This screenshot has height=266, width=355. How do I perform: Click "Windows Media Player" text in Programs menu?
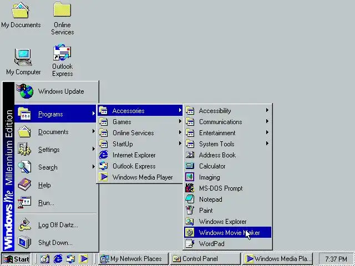point(143,177)
